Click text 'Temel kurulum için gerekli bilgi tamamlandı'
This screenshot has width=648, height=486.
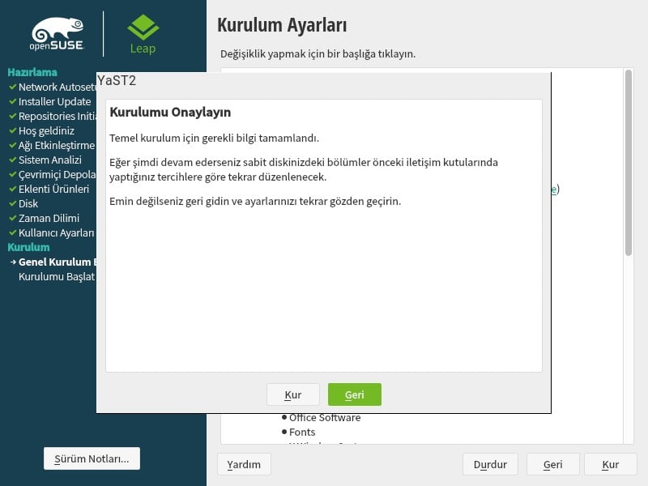point(214,138)
